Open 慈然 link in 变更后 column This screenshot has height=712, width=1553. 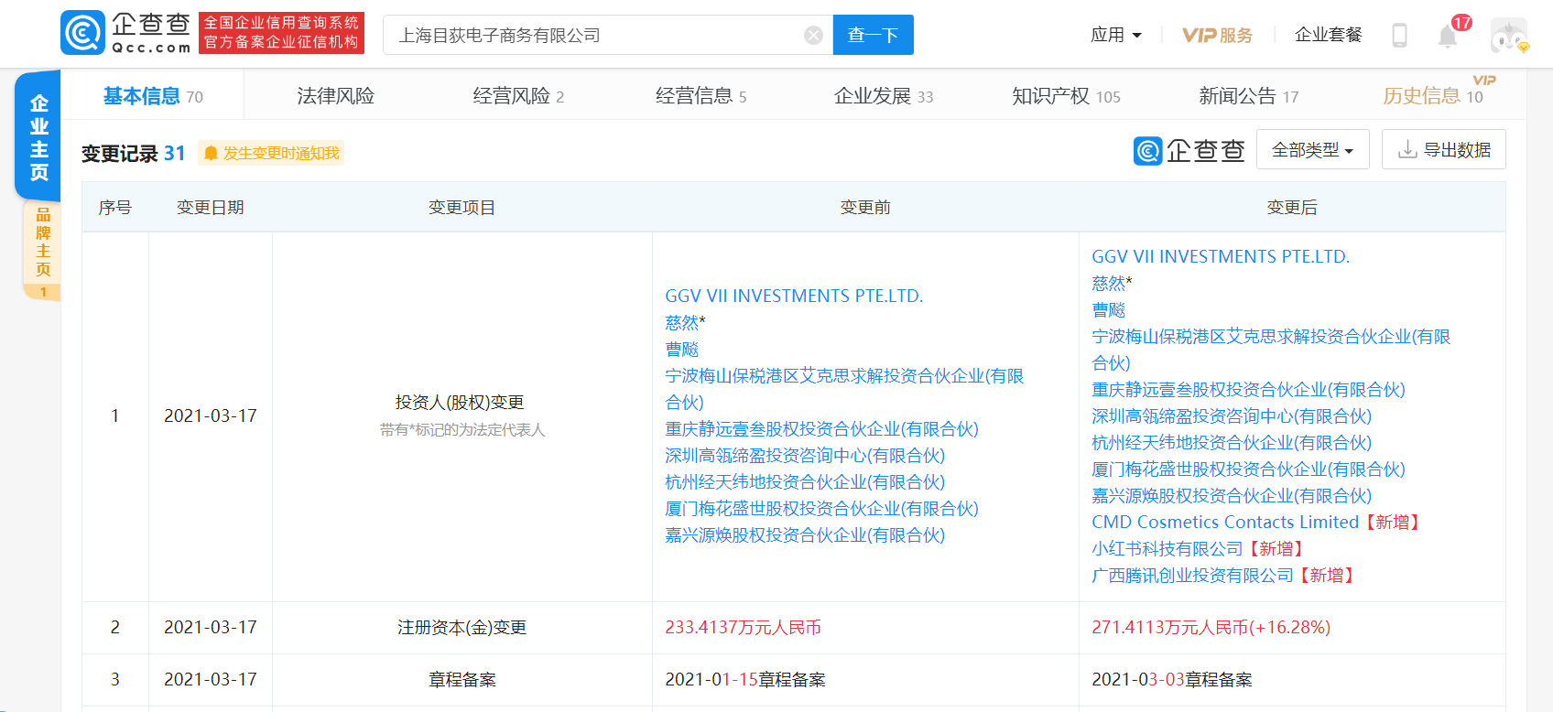[1108, 283]
